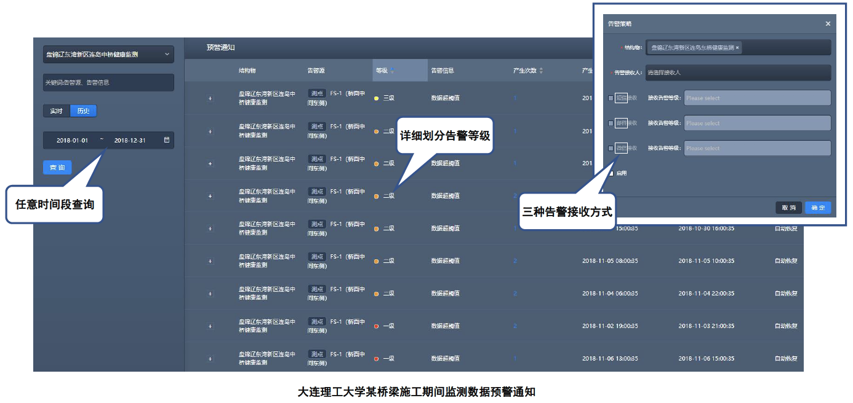Set the end date 2018-12-31
Screen dimensions: 853x403
click(130, 140)
